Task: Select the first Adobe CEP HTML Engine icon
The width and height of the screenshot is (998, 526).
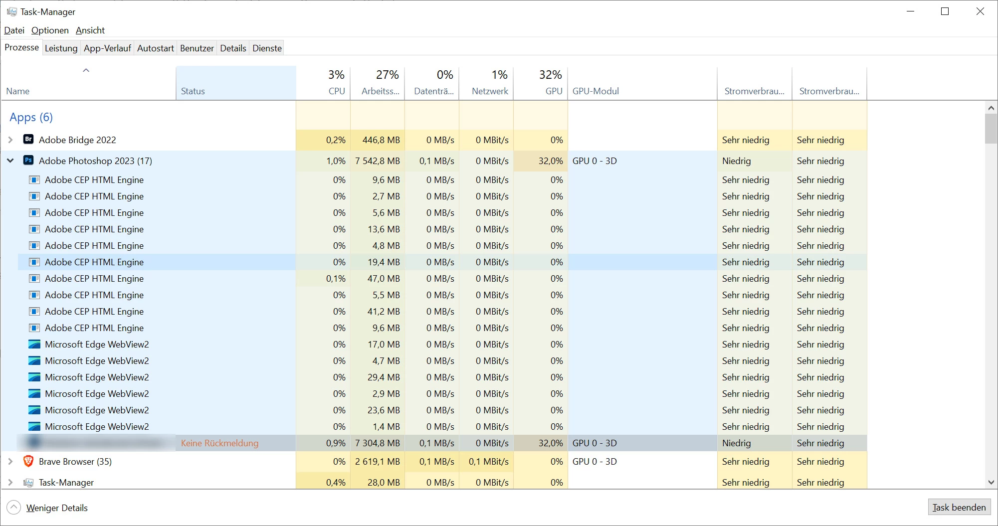Action: pos(34,179)
